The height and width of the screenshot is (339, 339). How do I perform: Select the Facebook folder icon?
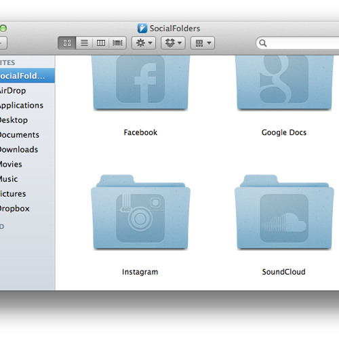(140, 83)
